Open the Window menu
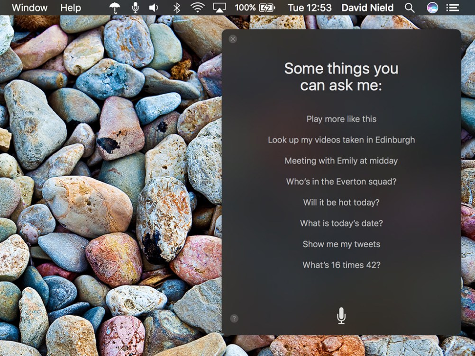Viewport: 475px width, 356px height. click(29, 8)
